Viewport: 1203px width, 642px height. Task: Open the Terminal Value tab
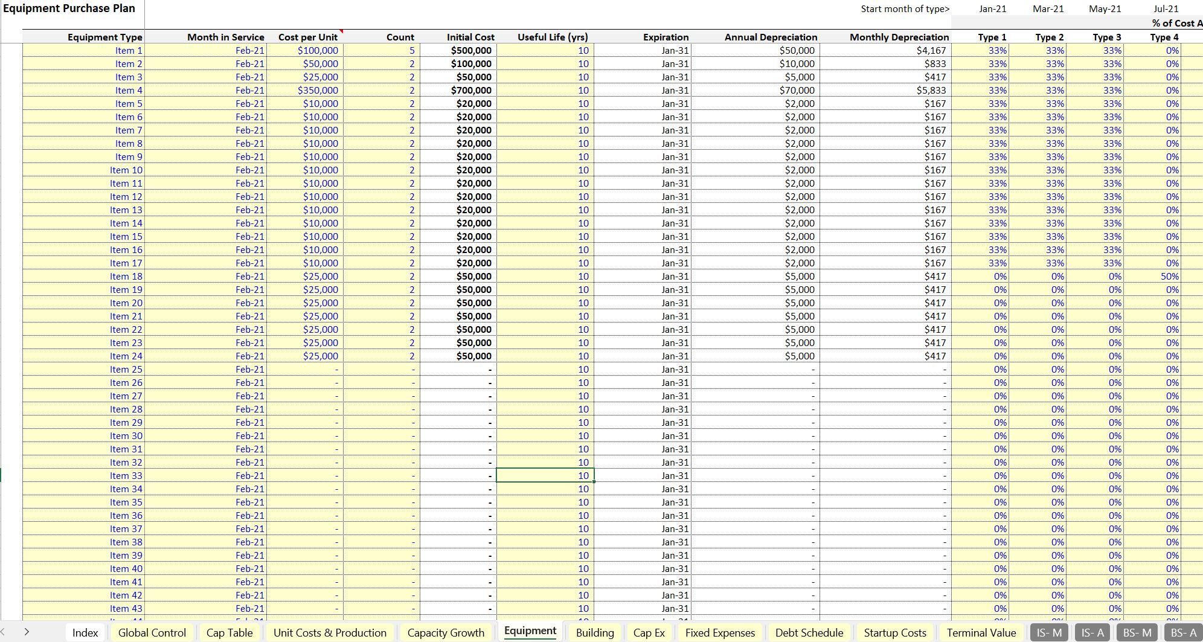click(981, 632)
